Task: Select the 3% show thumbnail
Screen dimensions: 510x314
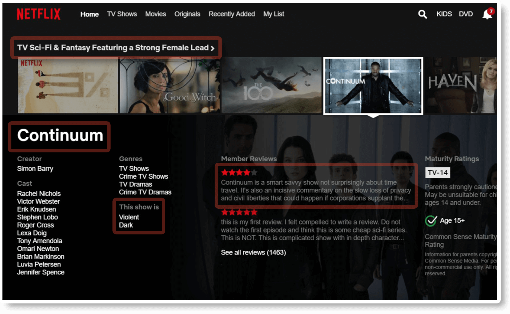Action: [x=68, y=85]
